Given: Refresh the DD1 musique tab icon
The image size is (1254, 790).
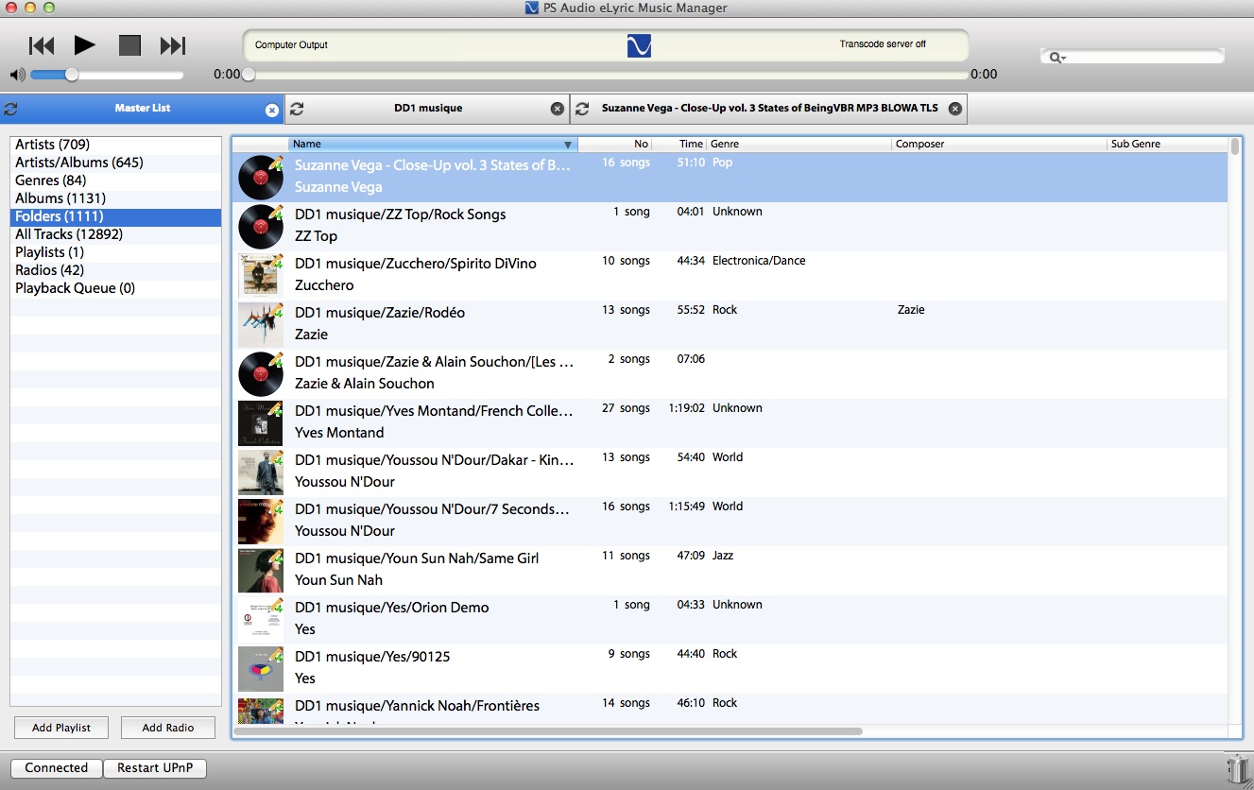Looking at the screenshot, I should (297, 109).
